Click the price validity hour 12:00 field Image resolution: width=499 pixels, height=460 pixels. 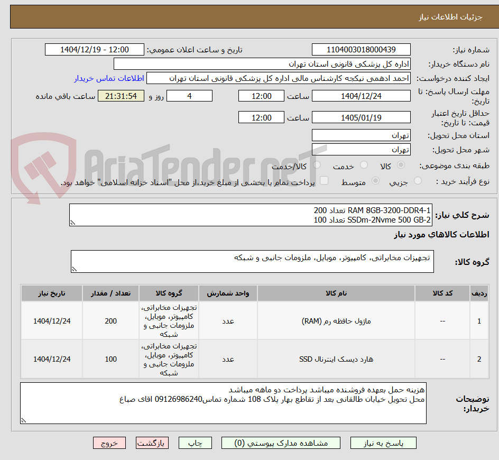click(261, 117)
